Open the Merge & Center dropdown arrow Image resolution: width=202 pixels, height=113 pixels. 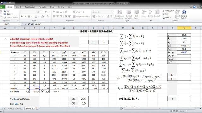[90, 16]
